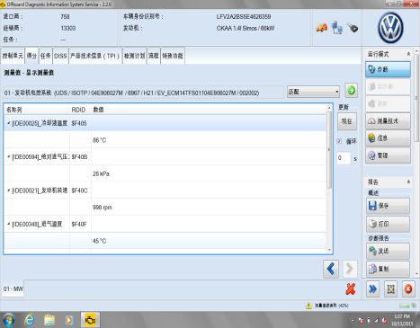Image resolution: width=420 pixels, height=328 pixels.
Task: Click the blue double-arrow forward button
Action: tap(372, 289)
